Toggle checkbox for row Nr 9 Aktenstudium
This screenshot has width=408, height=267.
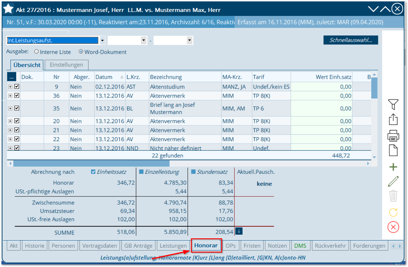coord(17,86)
